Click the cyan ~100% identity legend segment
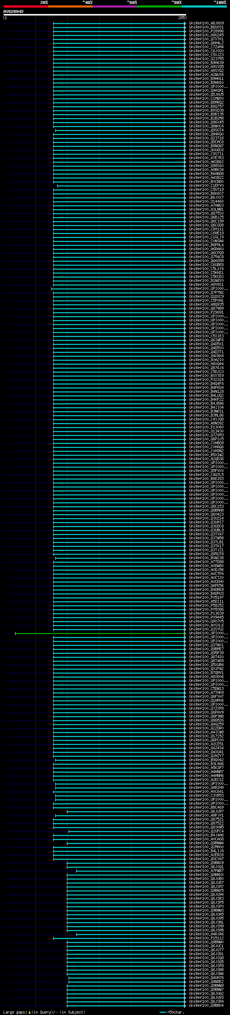 [x=204, y=6]
